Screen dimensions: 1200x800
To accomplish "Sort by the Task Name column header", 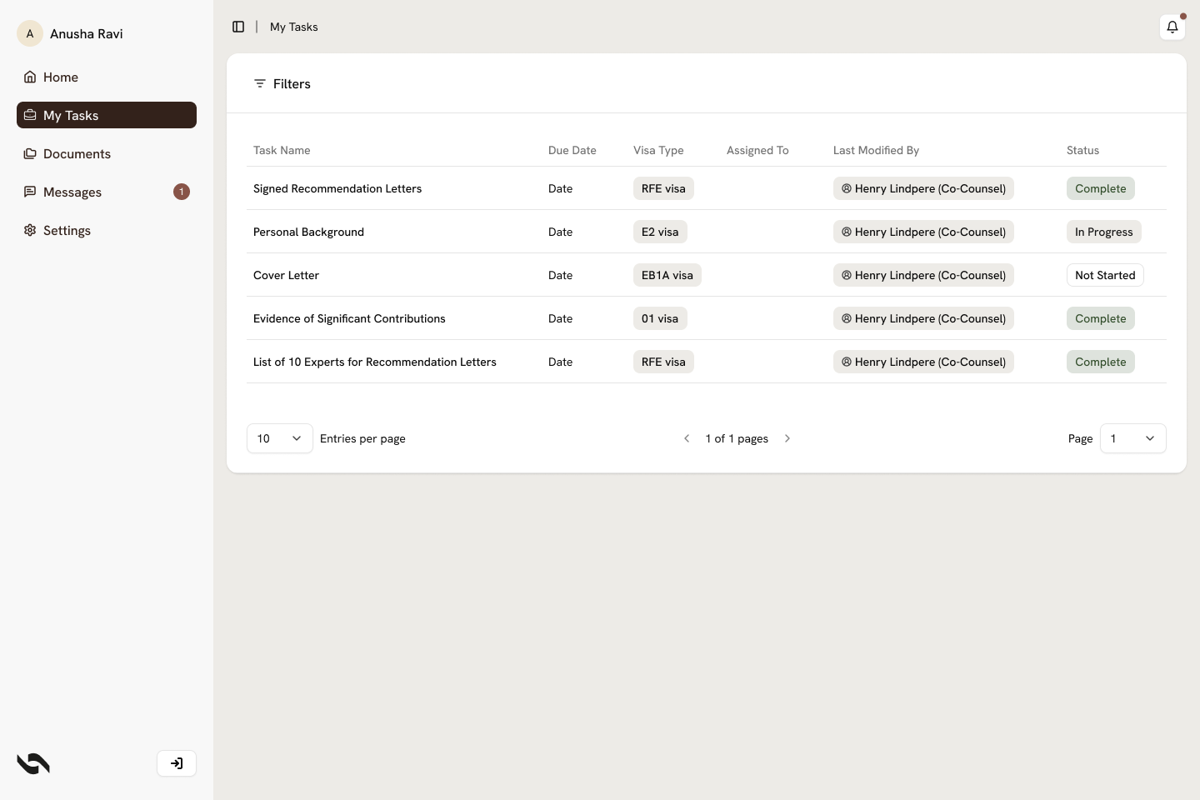I will pyautogui.click(x=282, y=150).
